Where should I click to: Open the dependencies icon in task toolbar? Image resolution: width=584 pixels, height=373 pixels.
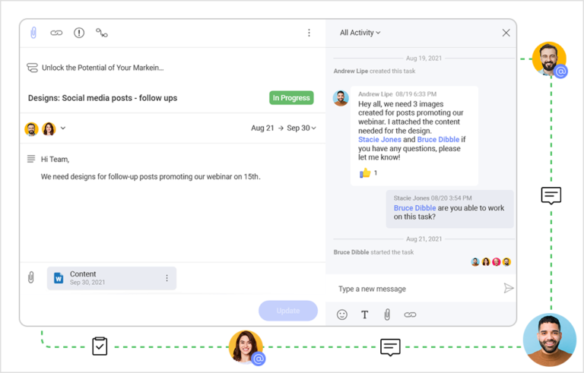pyautogui.click(x=102, y=33)
